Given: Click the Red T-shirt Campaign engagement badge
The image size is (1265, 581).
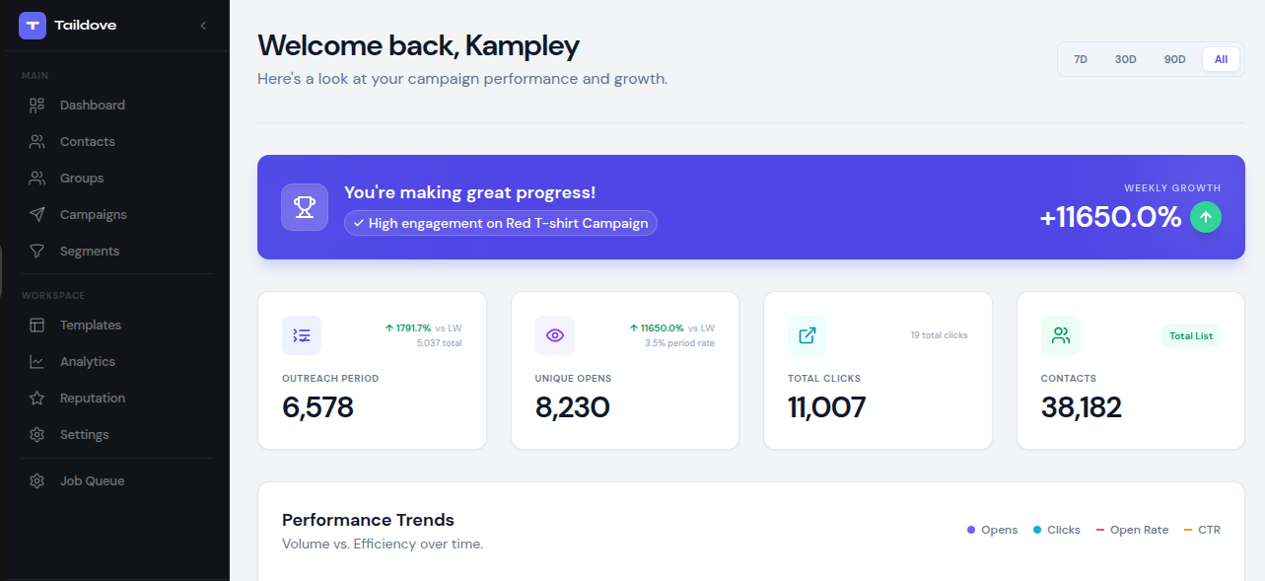Looking at the screenshot, I should click(x=500, y=222).
